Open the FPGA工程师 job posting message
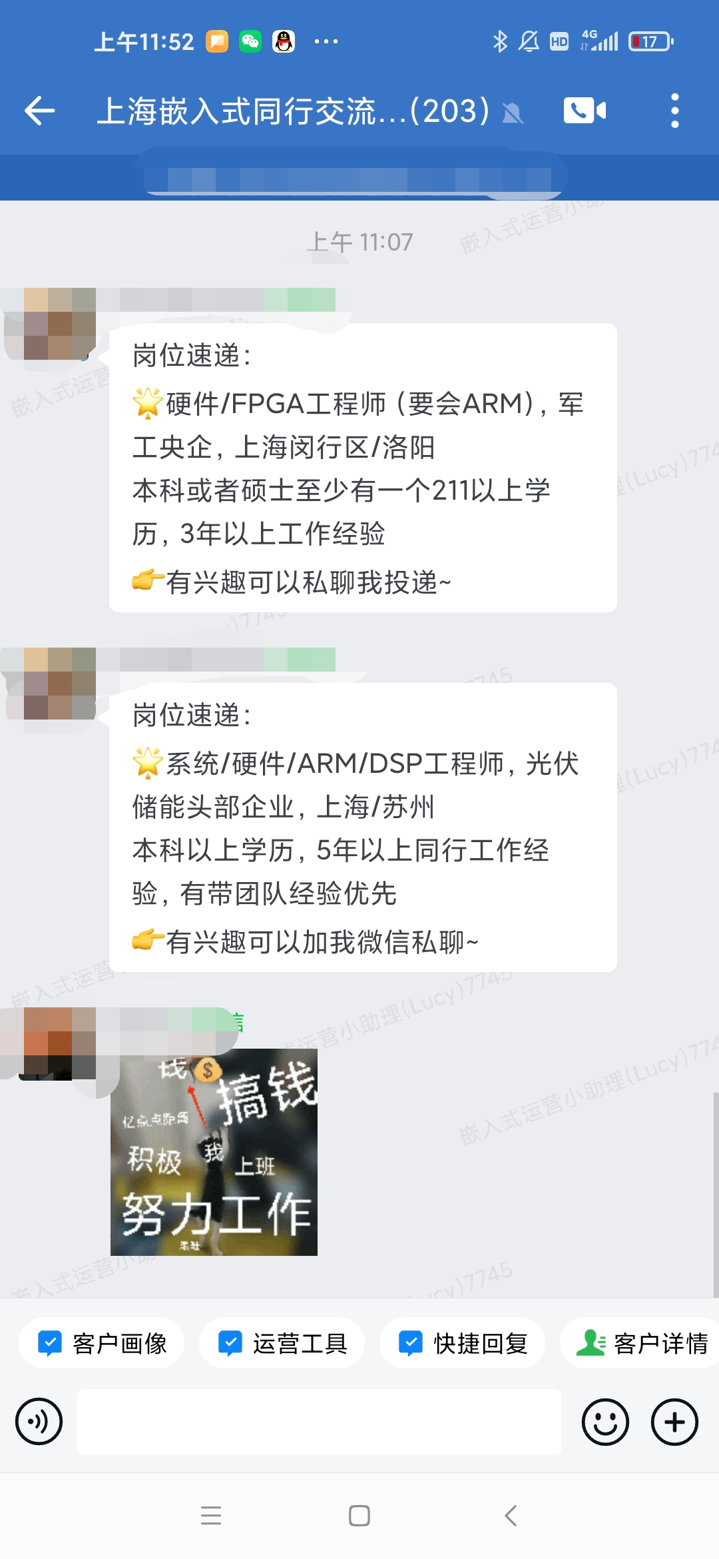The width and height of the screenshot is (719, 1559). coord(363,468)
